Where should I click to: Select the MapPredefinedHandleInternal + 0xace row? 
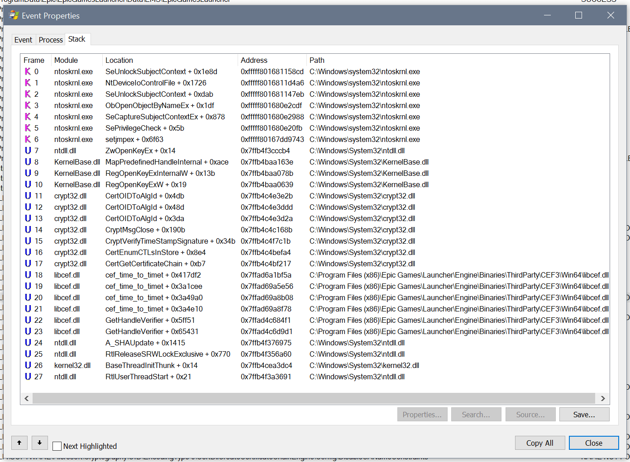point(315,162)
